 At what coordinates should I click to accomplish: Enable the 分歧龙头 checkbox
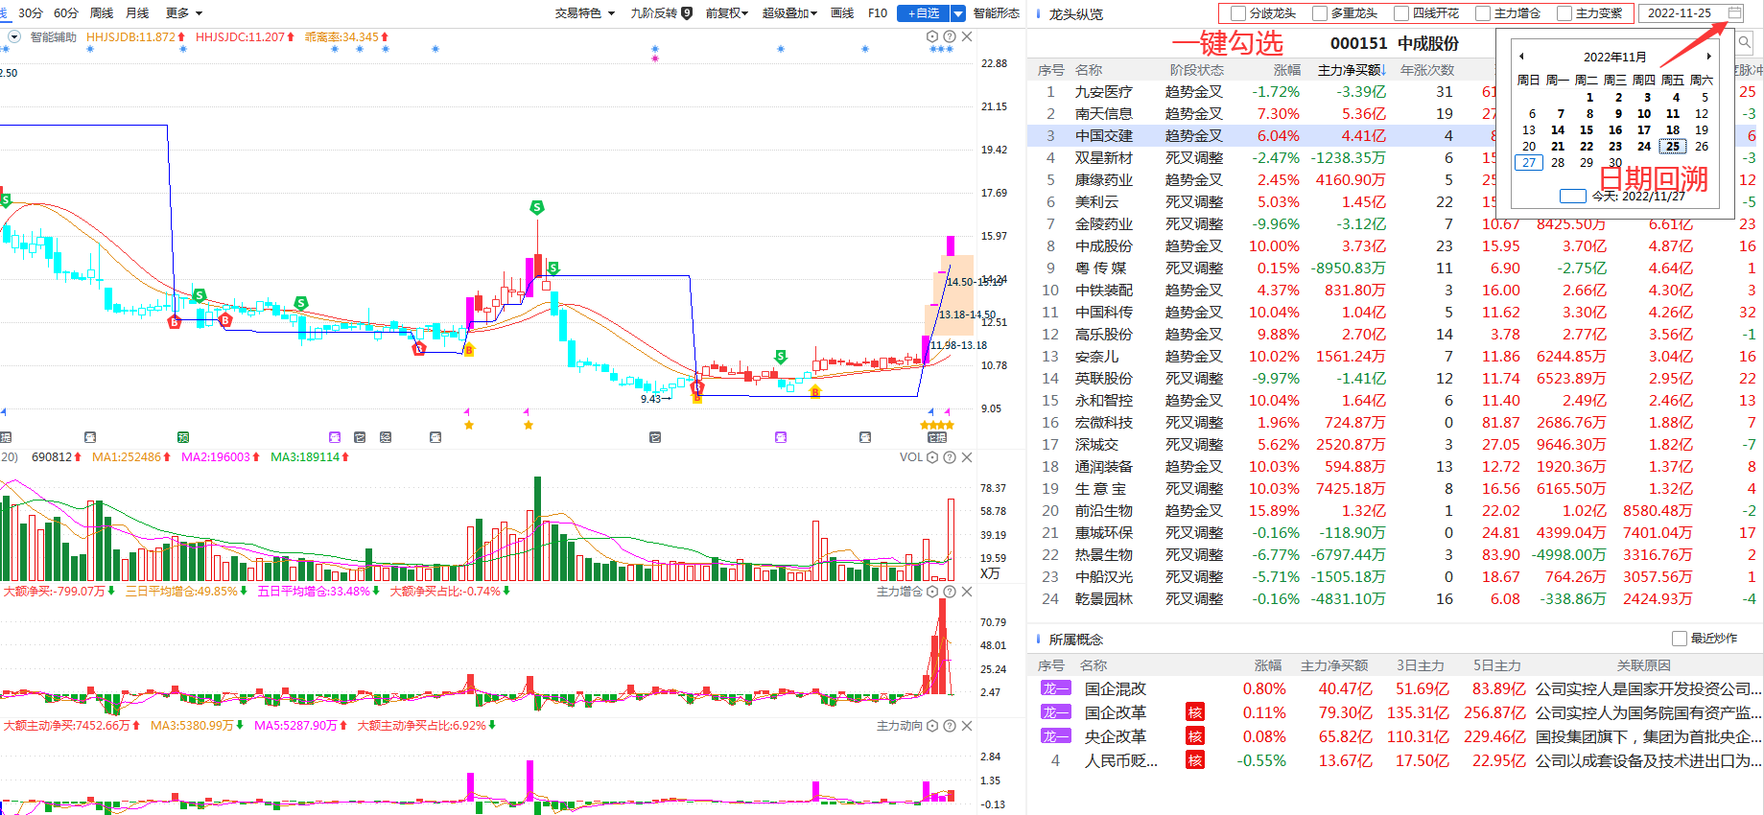click(x=1238, y=13)
